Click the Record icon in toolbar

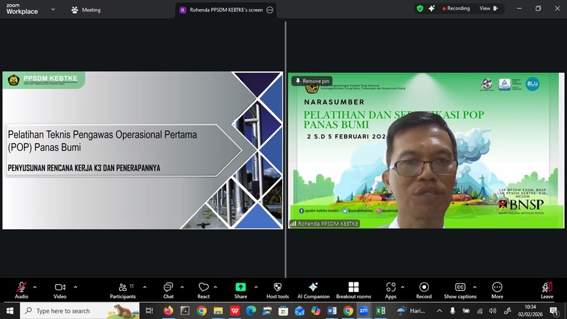[424, 288]
